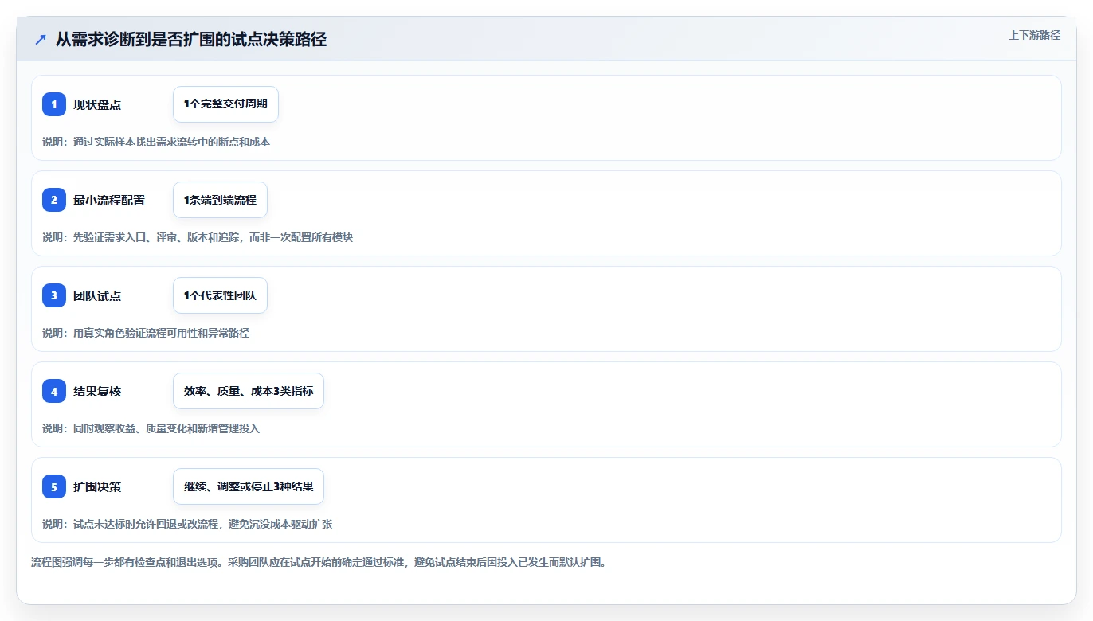The image size is (1093, 621).
Task: Select the 扩围决策 step name
Action: pyautogui.click(x=97, y=486)
